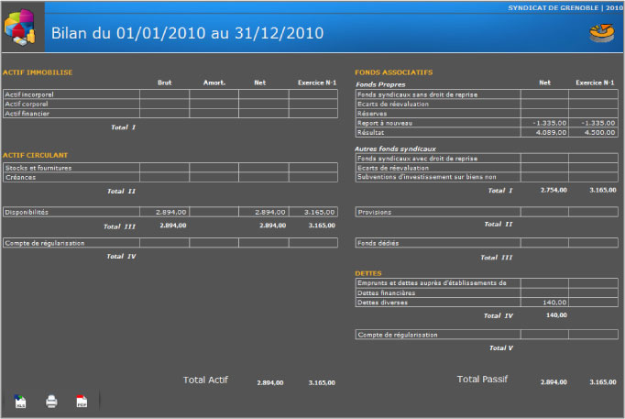Click the Créances row label

[71, 177]
